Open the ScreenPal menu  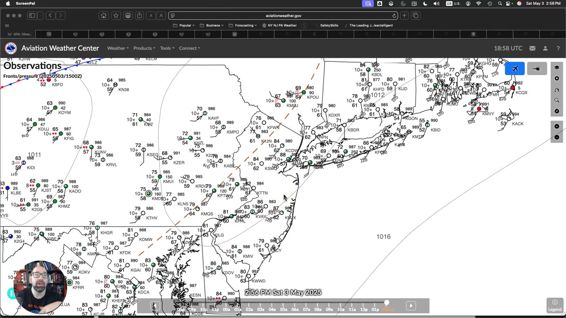25,4
